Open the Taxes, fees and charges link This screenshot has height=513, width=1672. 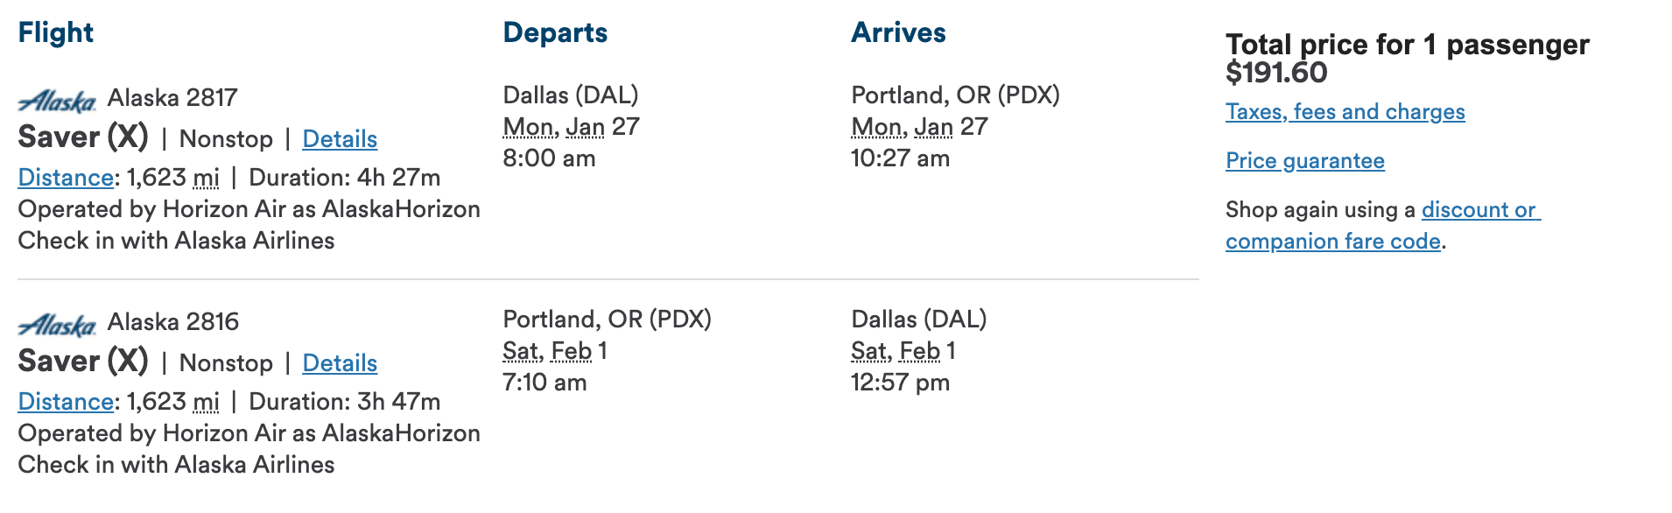pos(1345,112)
